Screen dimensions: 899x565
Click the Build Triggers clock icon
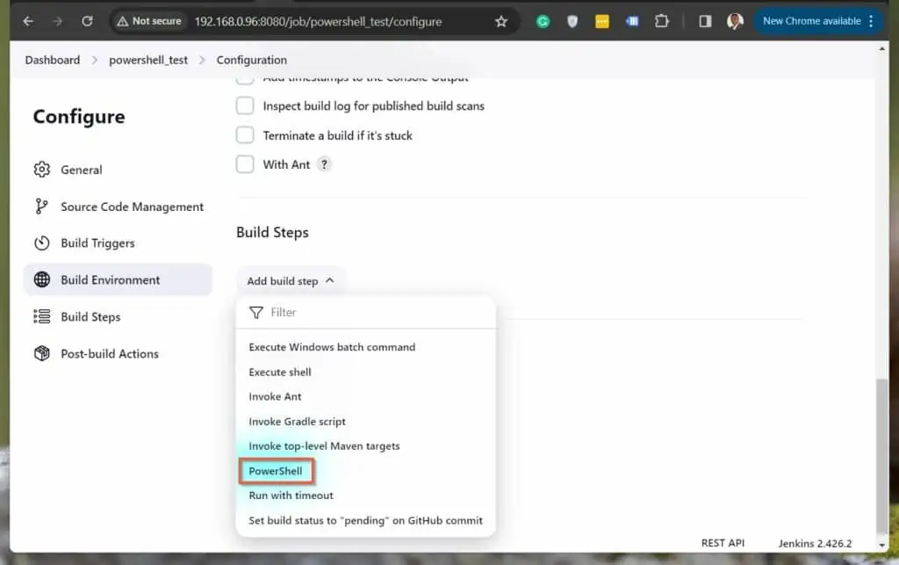[42, 243]
